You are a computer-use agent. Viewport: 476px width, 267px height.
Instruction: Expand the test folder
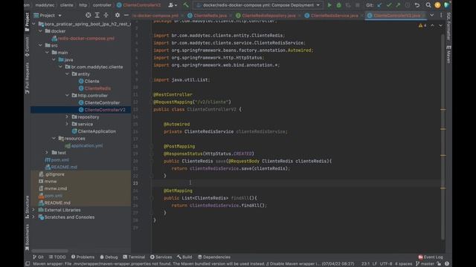[47, 153]
